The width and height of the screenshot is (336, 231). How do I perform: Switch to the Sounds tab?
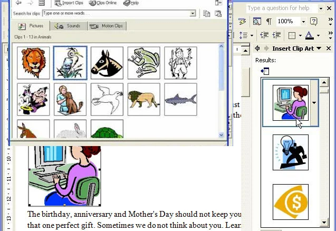tap(69, 26)
